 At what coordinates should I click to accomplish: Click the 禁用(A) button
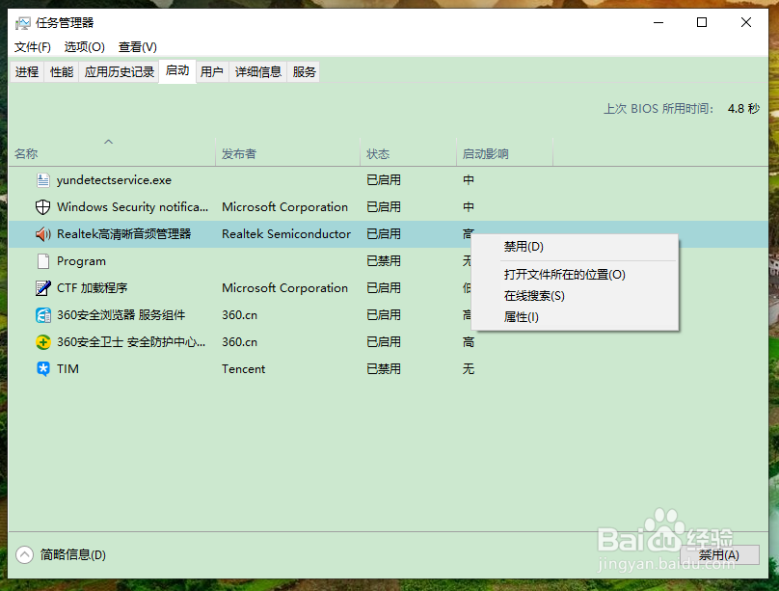click(x=721, y=554)
